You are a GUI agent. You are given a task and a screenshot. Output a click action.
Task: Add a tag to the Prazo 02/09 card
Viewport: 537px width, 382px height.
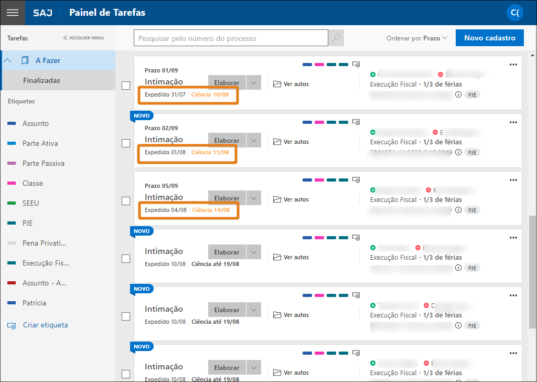click(356, 122)
